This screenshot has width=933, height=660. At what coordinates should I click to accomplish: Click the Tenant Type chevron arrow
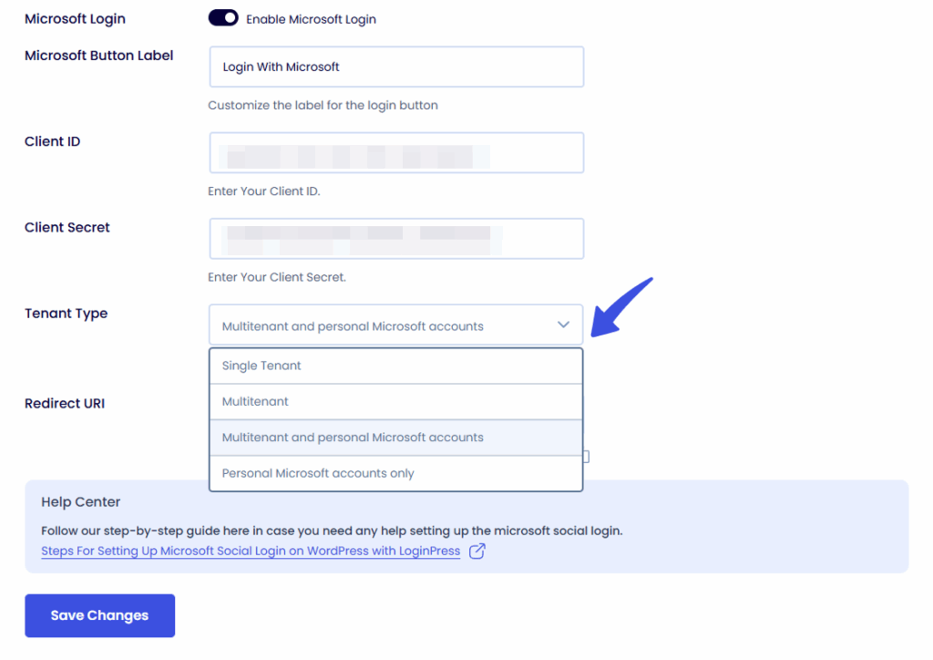[x=563, y=325]
